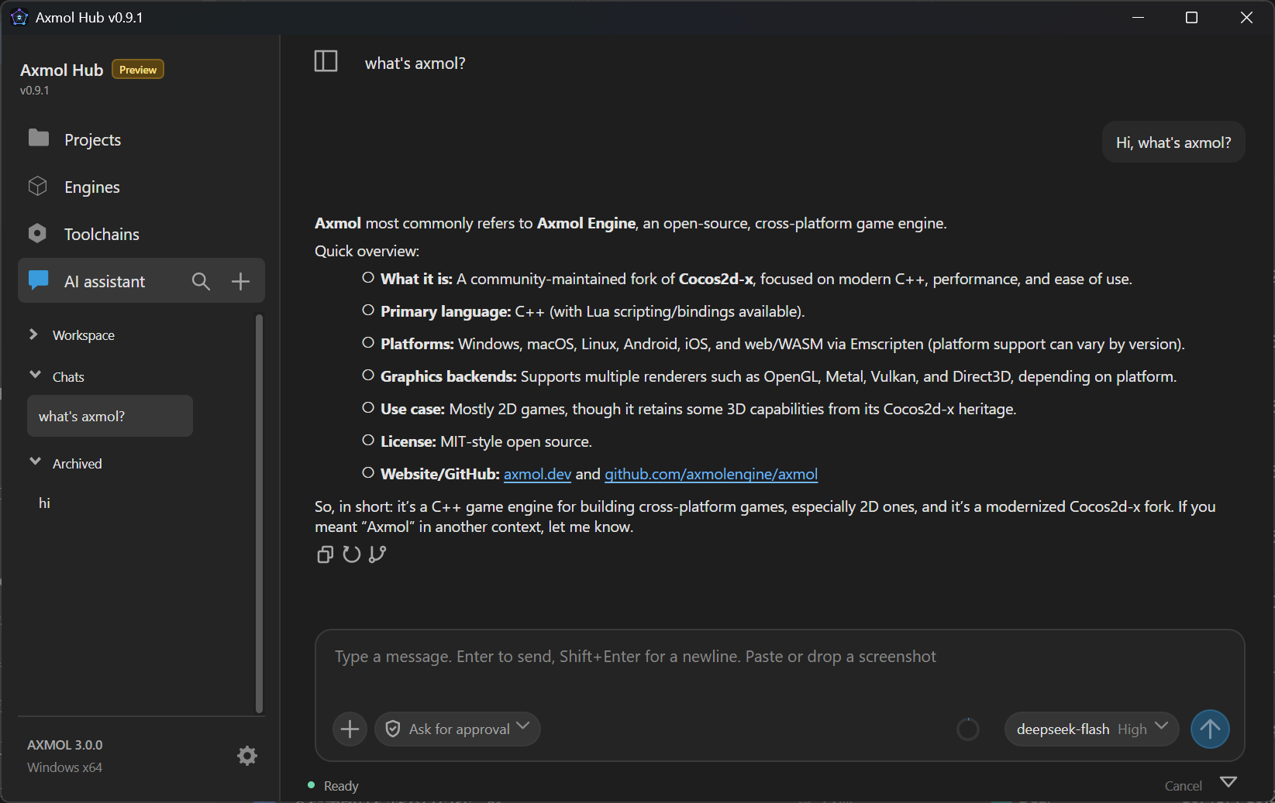Open the deepseek-flash model dropdown
The image size is (1275, 803).
[1091, 729]
